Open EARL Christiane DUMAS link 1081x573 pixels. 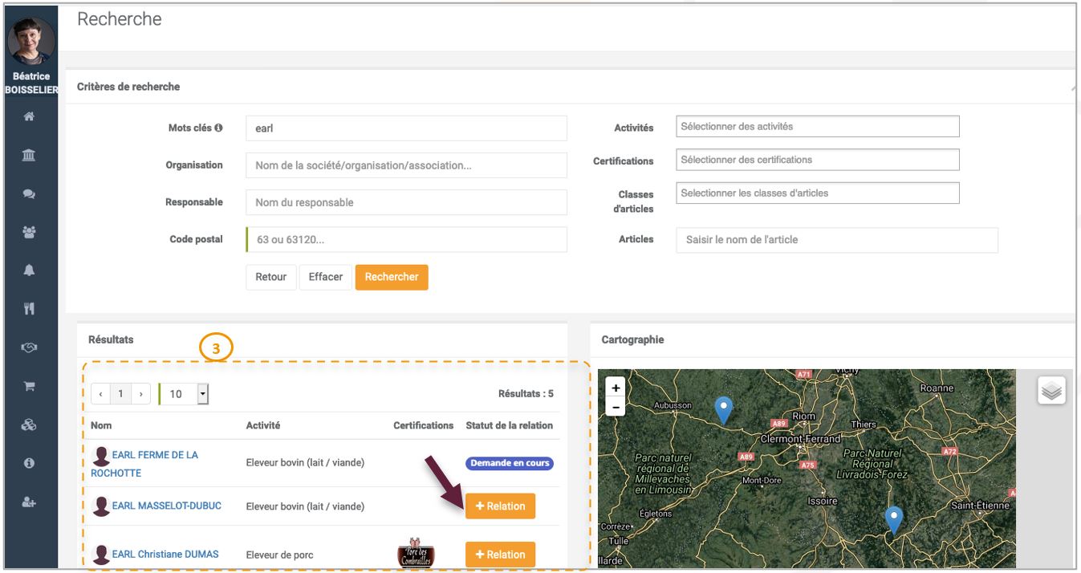(165, 554)
